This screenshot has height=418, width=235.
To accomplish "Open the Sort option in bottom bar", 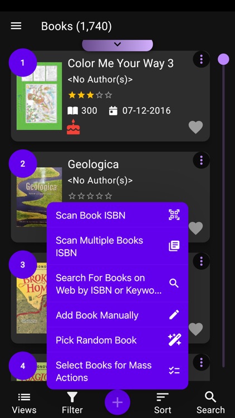I will [x=163, y=403].
